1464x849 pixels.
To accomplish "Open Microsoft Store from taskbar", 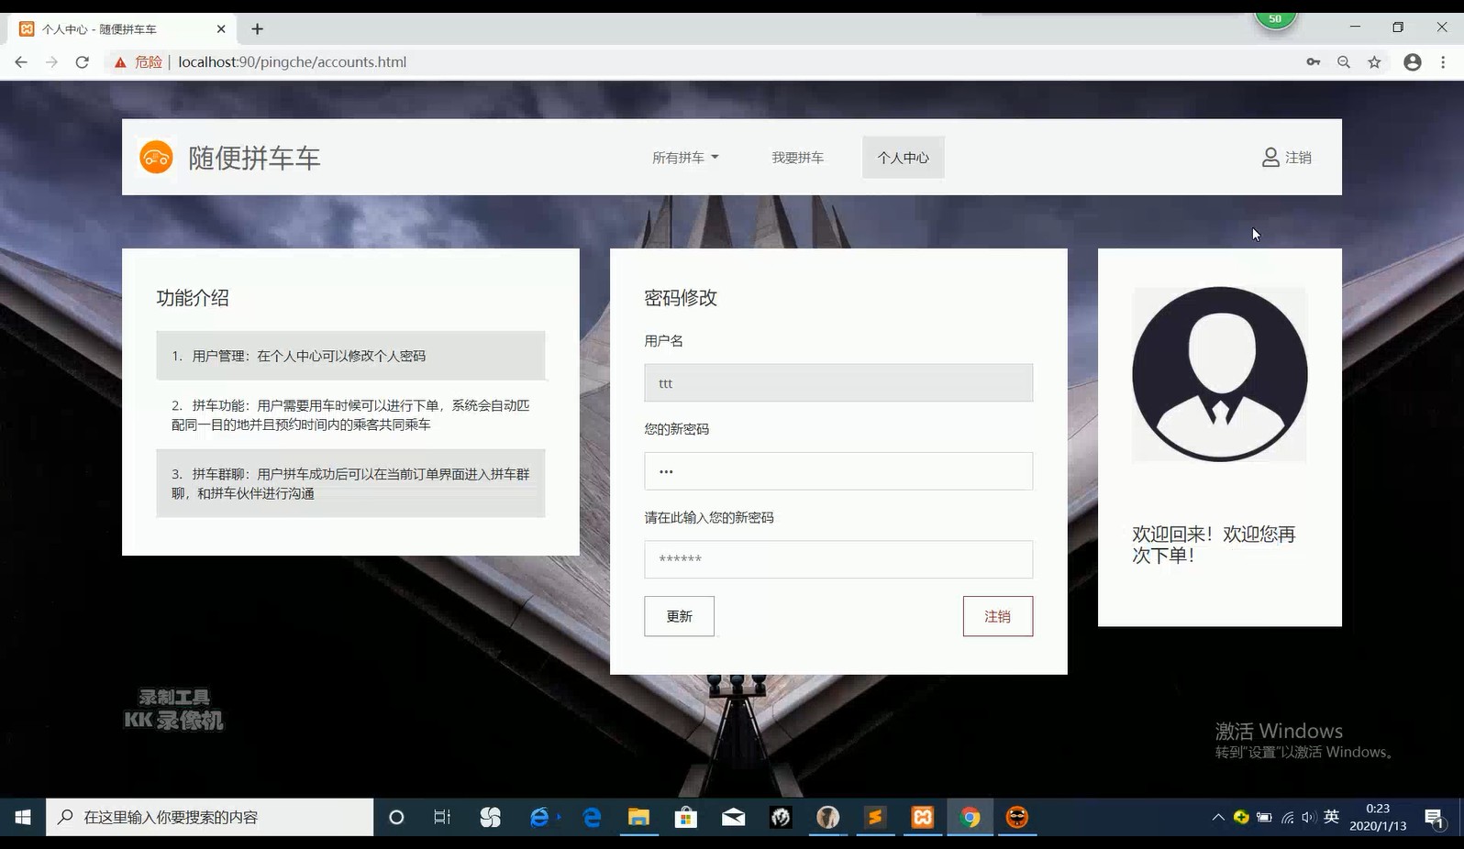I will pos(686,817).
